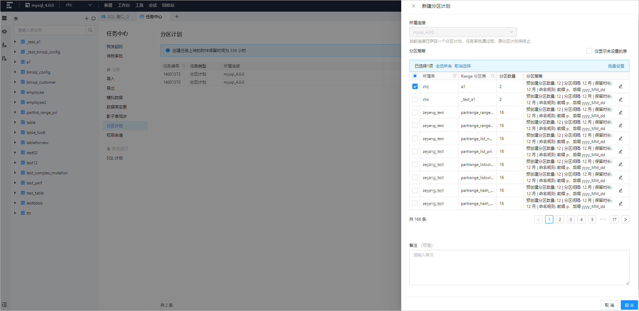This screenshot has width=639, height=311.
Task: Open the 新建 menu
Action: (x=108, y=5)
